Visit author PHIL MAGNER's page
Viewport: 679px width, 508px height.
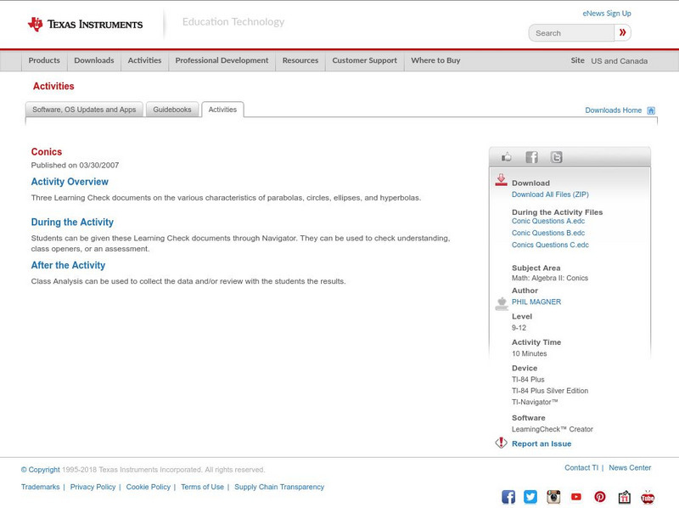(536, 301)
